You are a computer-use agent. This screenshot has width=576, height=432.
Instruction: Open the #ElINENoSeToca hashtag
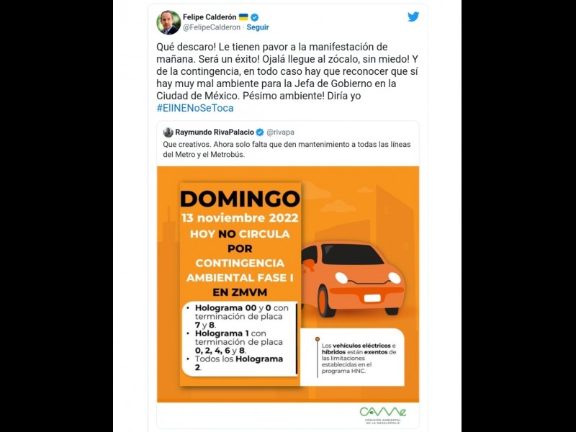pos(195,108)
